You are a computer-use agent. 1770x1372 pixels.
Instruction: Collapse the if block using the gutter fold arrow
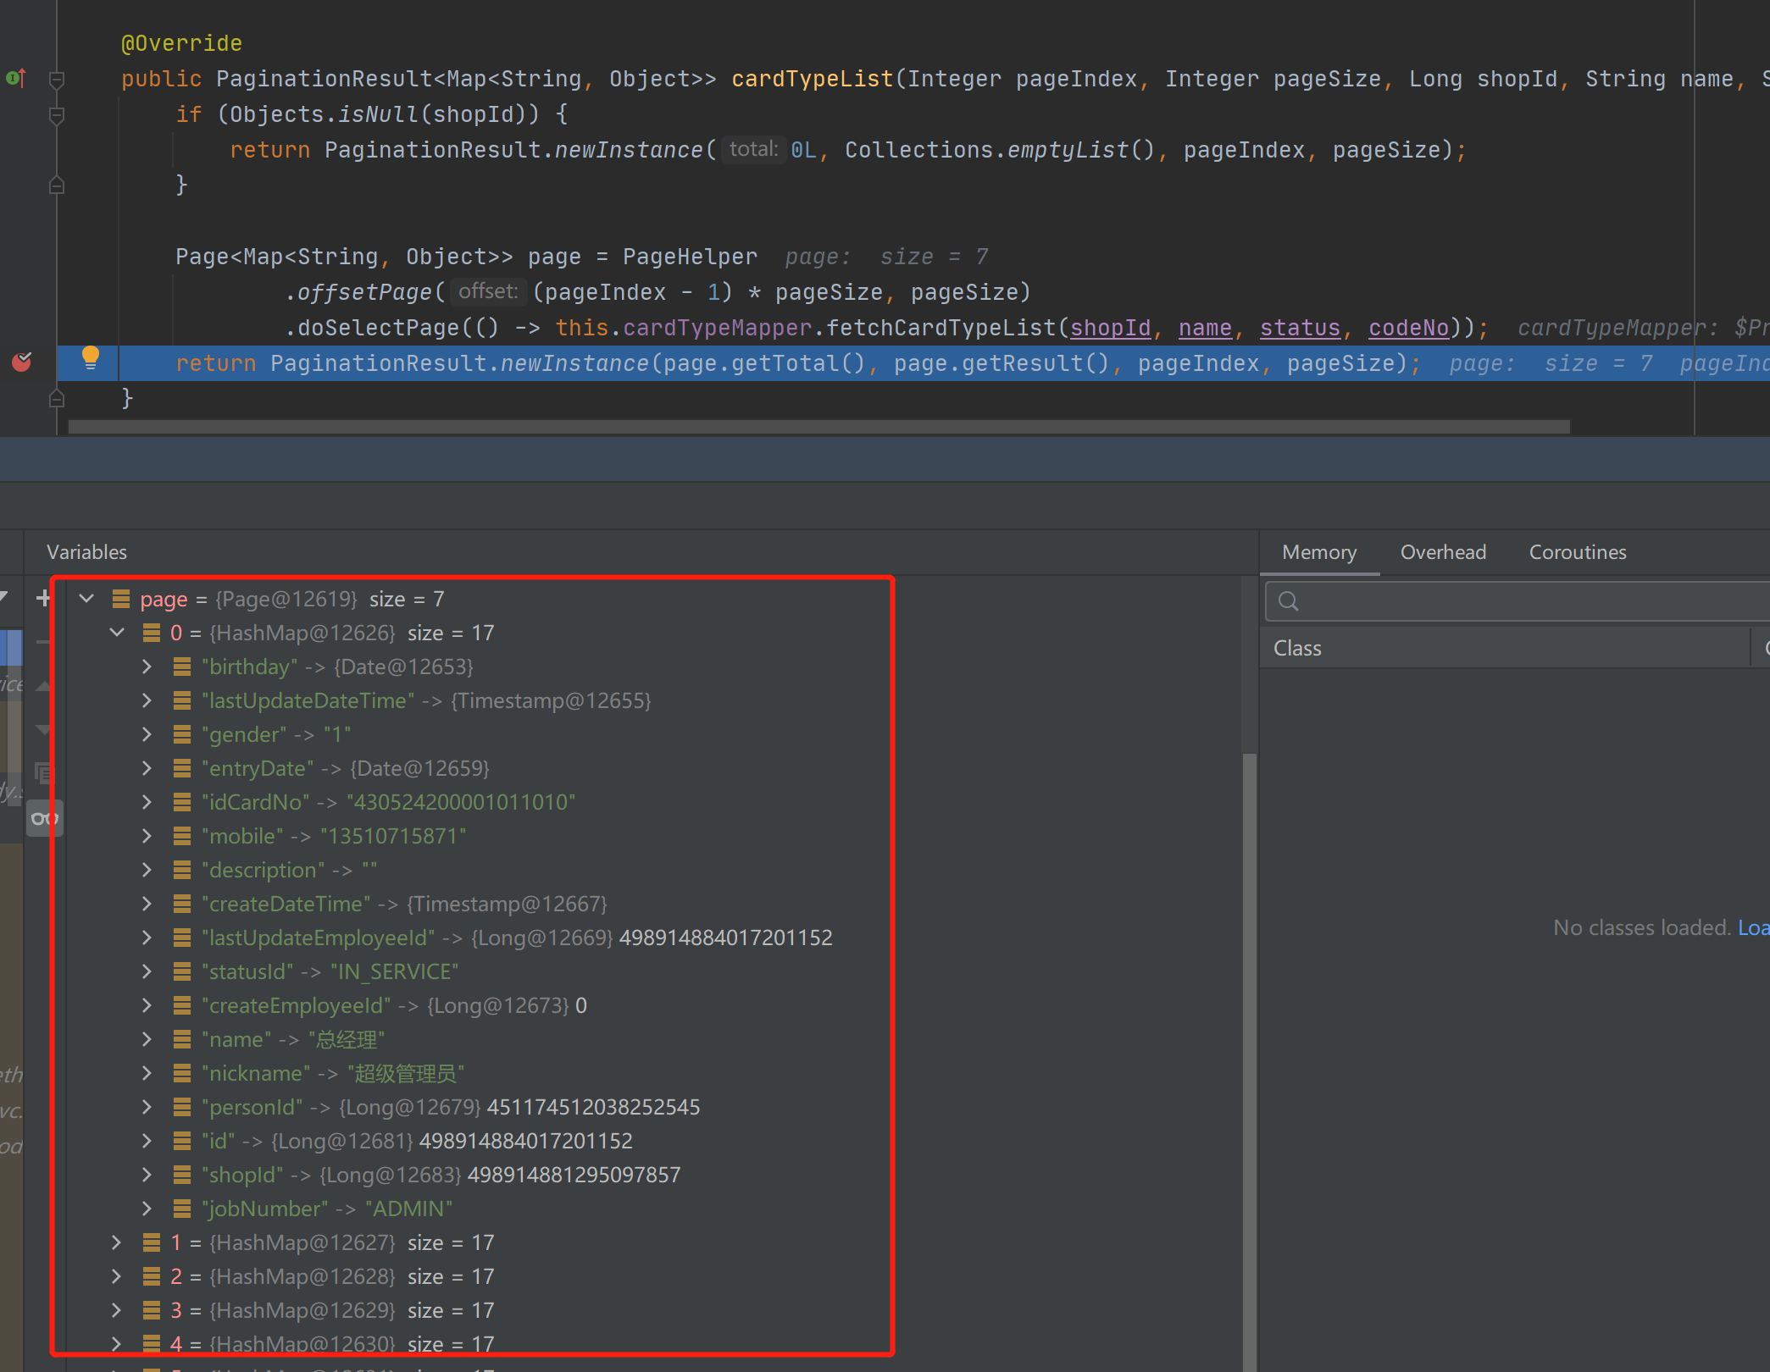click(56, 114)
